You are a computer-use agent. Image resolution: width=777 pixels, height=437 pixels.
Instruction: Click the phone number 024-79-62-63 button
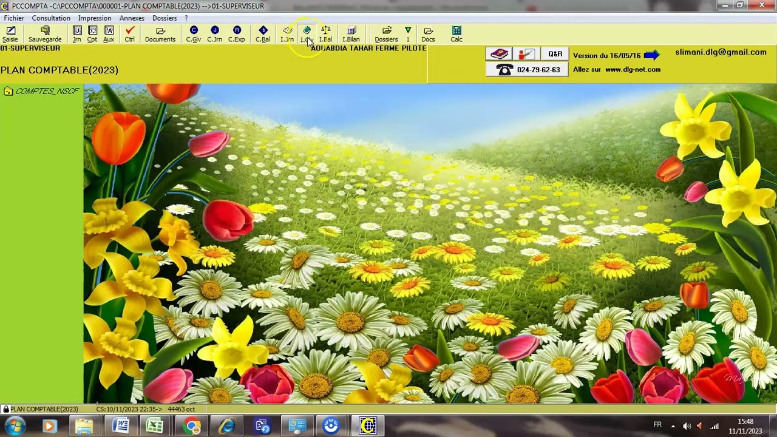click(527, 69)
